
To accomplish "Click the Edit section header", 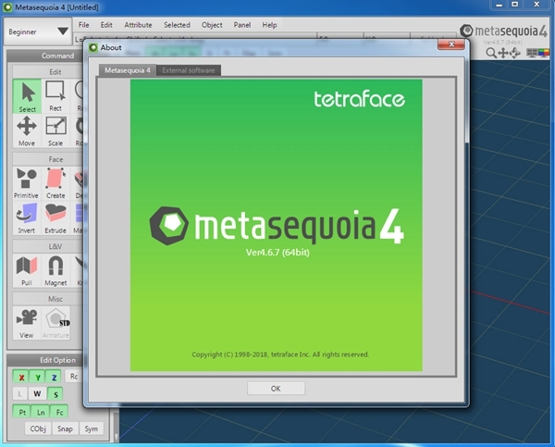I will click(47, 72).
